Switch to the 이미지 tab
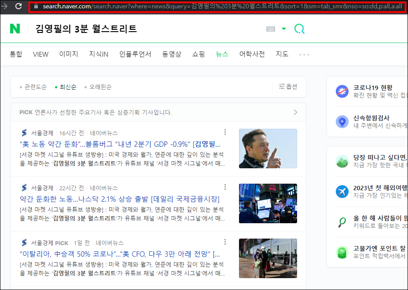Screen dimensions: 408x290 point(69,54)
